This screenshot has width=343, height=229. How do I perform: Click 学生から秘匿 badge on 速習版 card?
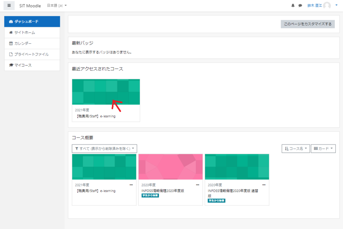217,200
